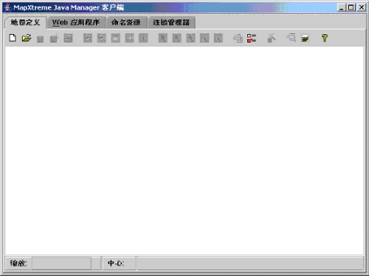The width and height of the screenshot is (369, 276).
Task: Open the 命名资源 tab
Action: 126,23
